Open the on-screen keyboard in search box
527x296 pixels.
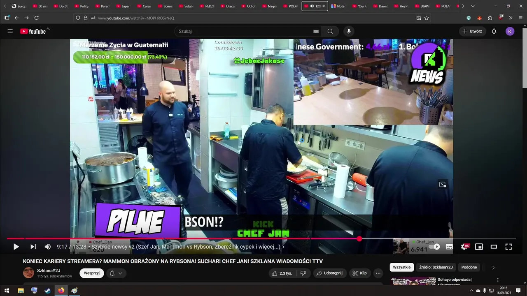coord(316,31)
